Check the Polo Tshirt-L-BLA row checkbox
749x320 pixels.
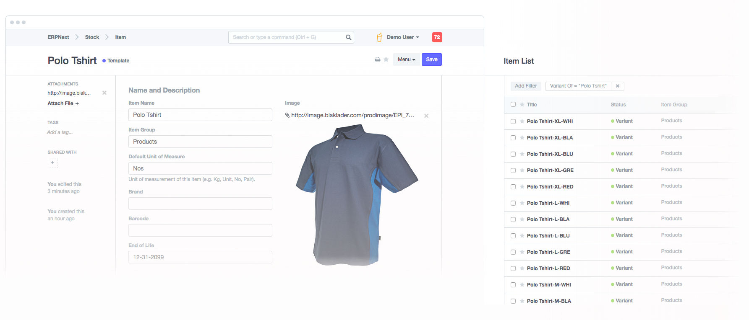pyautogui.click(x=513, y=219)
